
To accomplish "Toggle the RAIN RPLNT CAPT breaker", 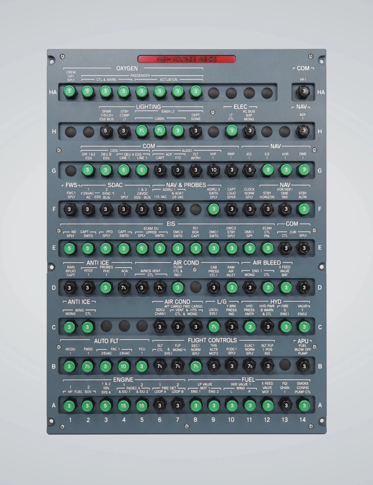I will [70, 287].
